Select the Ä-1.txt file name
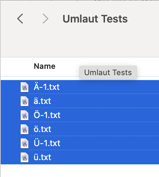The image size is (159, 177). [x=47, y=87]
